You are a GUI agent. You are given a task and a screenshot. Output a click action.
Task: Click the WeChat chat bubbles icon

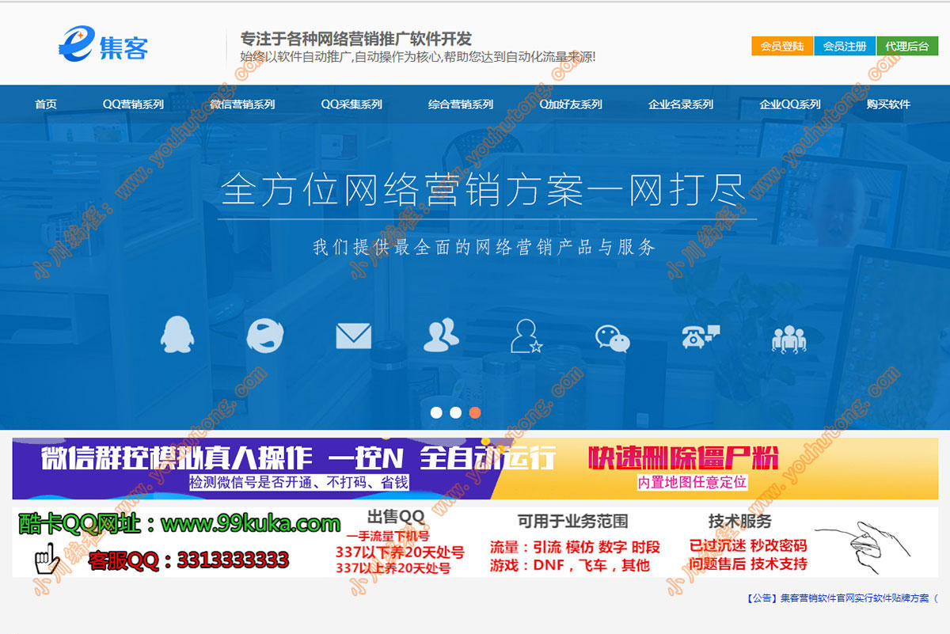click(613, 338)
